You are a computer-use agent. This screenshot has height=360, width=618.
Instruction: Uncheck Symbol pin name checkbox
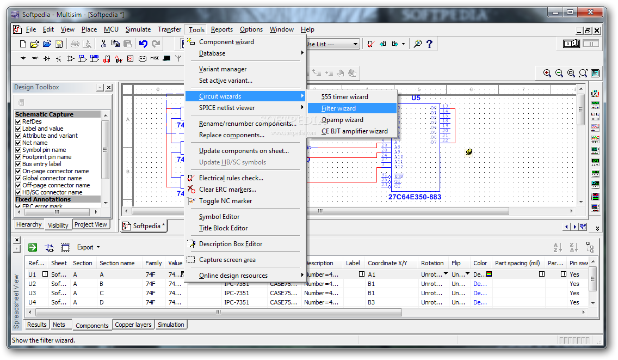(x=18, y=150)
